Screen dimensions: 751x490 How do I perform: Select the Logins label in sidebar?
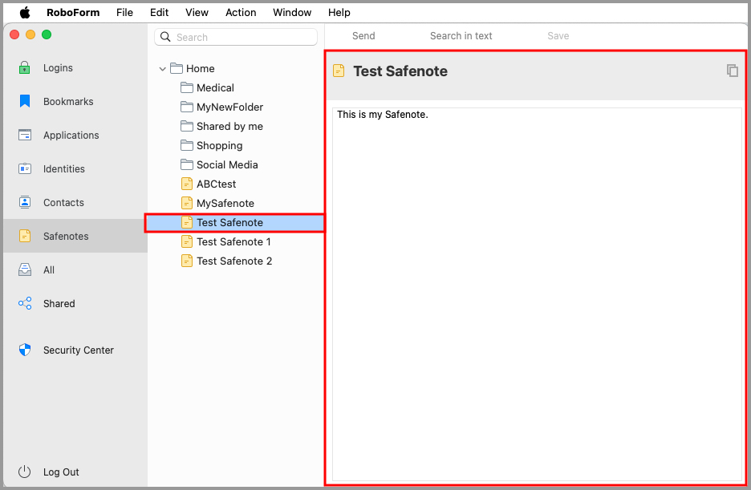58,68
